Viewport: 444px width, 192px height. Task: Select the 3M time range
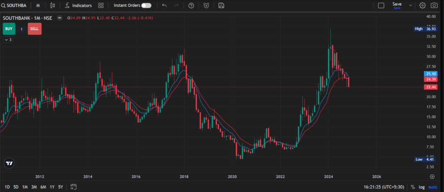click(34, 187)
